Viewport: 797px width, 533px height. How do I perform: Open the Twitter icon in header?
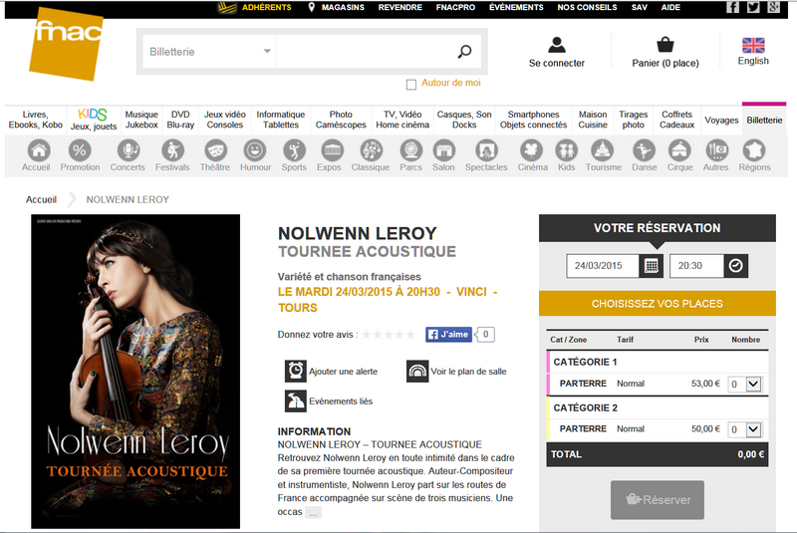[x=753, y=7]
